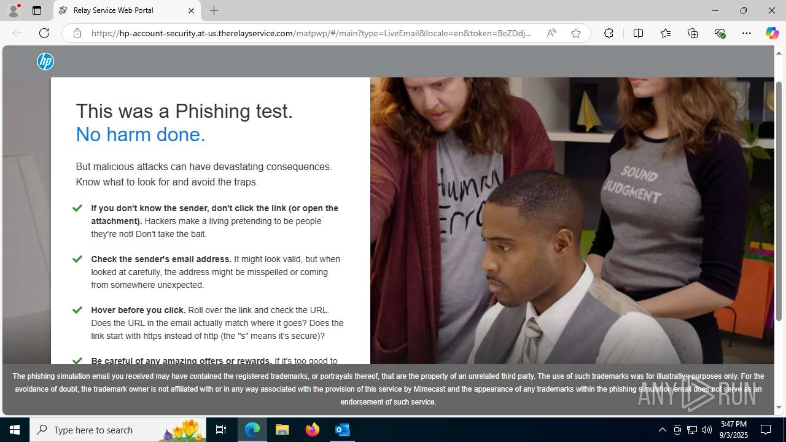Open the taskbar clock and date
Screen dimensions: 786x442
(x=734, y=430)
